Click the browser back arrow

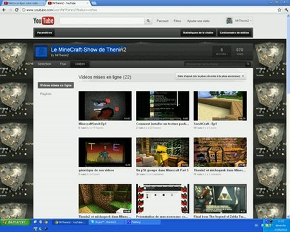point(4,10)
